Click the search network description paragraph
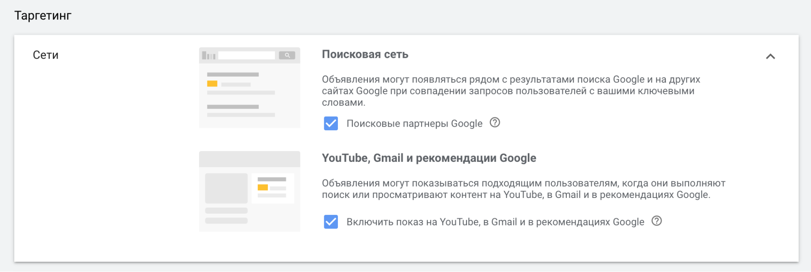Screen dimensions: 811x272 pos(511,91)
